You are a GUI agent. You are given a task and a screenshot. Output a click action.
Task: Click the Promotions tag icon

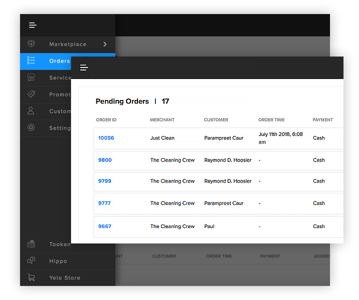[31, 94]
